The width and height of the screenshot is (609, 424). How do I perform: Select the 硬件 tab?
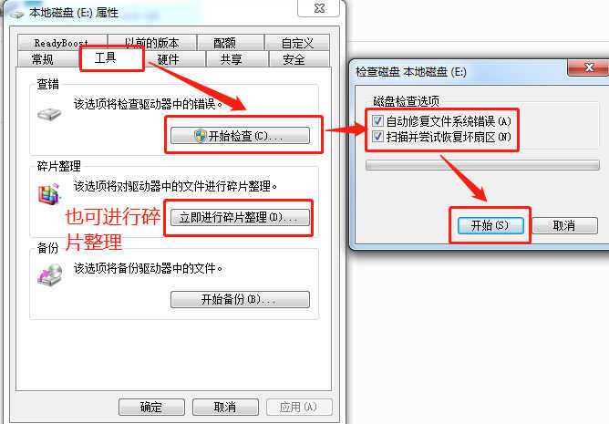[168, 59]
